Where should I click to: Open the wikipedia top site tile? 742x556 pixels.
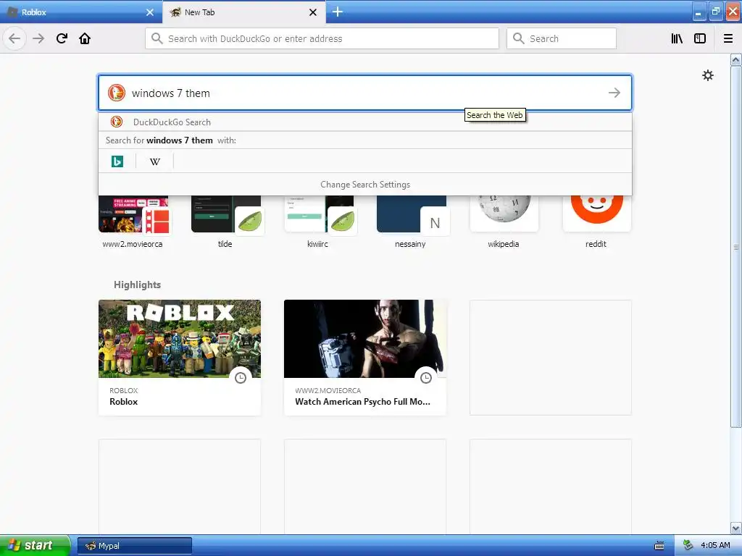[504, 222]
